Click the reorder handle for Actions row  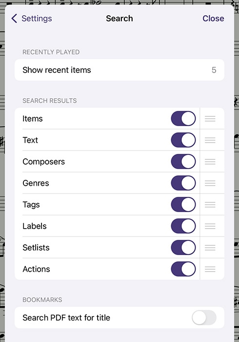pyautogui.click(x=210, y=269)
